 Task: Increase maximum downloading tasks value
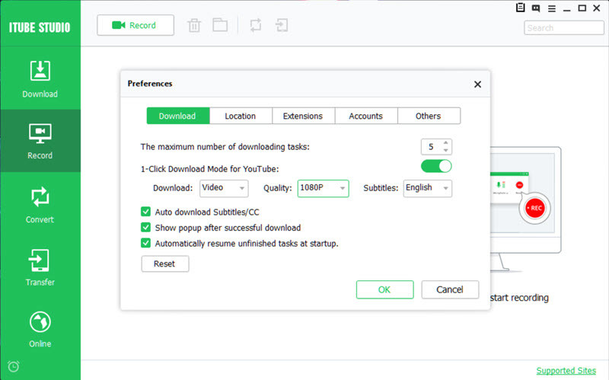[x=446, y=143]
